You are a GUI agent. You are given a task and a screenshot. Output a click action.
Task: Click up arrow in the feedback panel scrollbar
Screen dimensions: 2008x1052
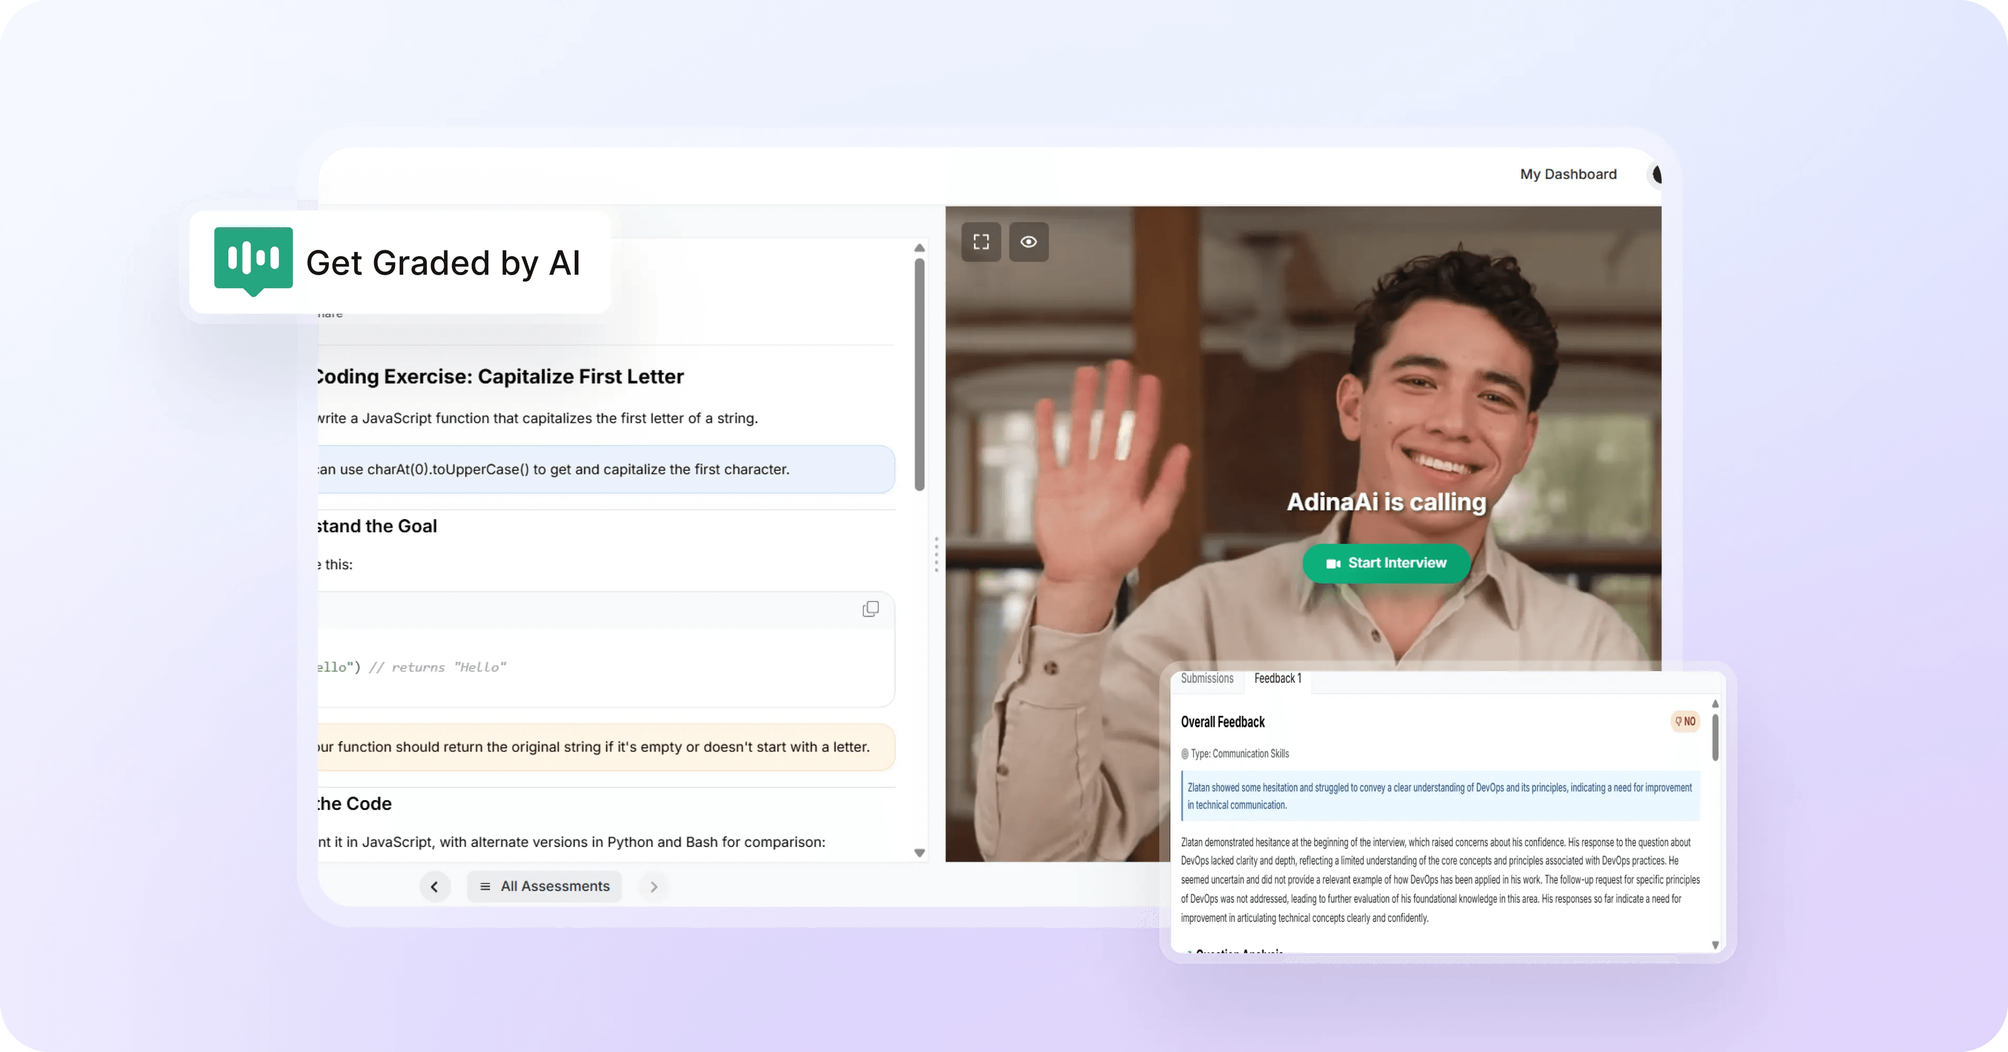1715,704
